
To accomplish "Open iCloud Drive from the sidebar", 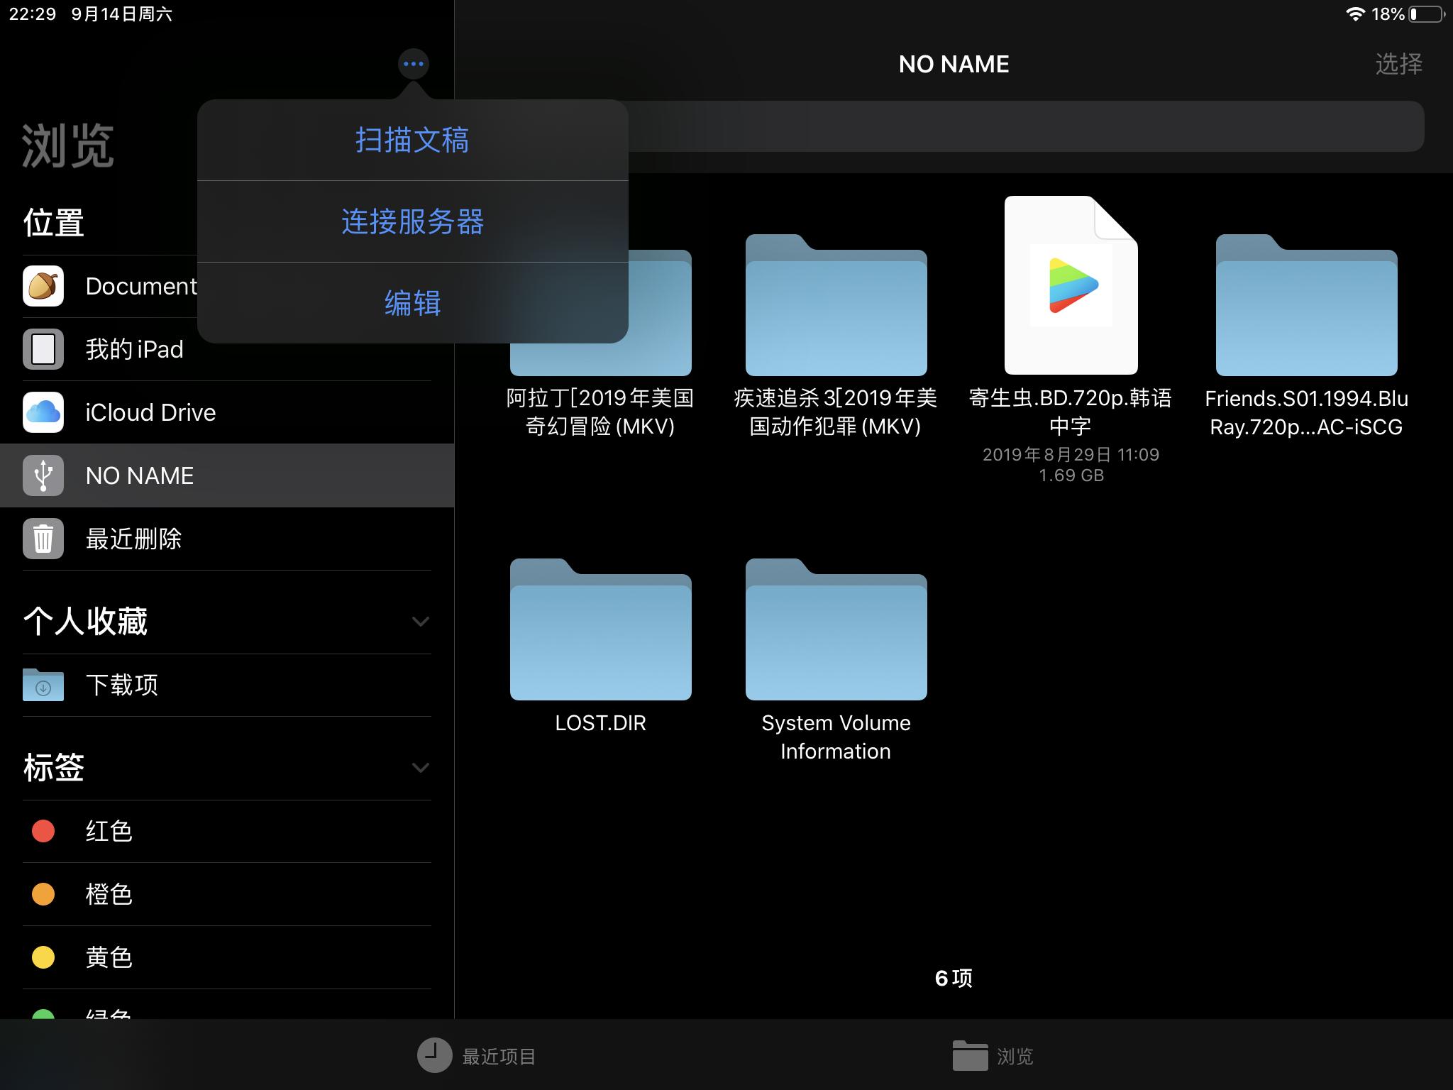I will (x=150, y=412).
